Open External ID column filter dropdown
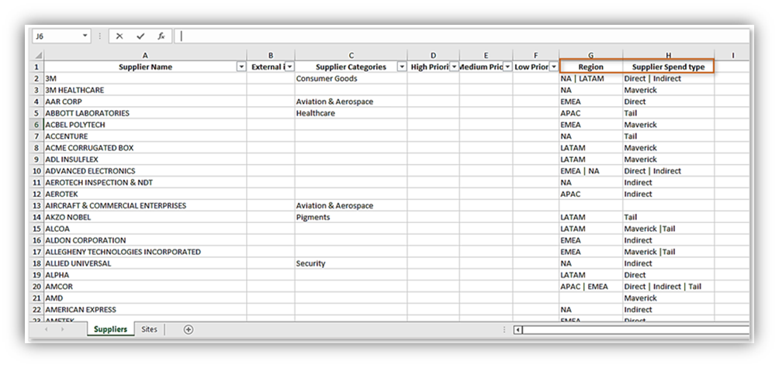This screenshot has width=779, height=368. 289,67
